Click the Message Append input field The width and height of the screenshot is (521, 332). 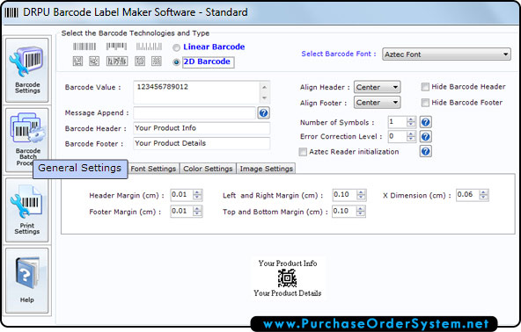(x=194, y=113)
